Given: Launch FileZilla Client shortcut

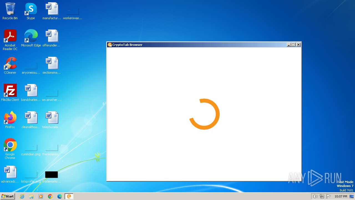Looking at the screenshot, I should click(x=10, y=93).
